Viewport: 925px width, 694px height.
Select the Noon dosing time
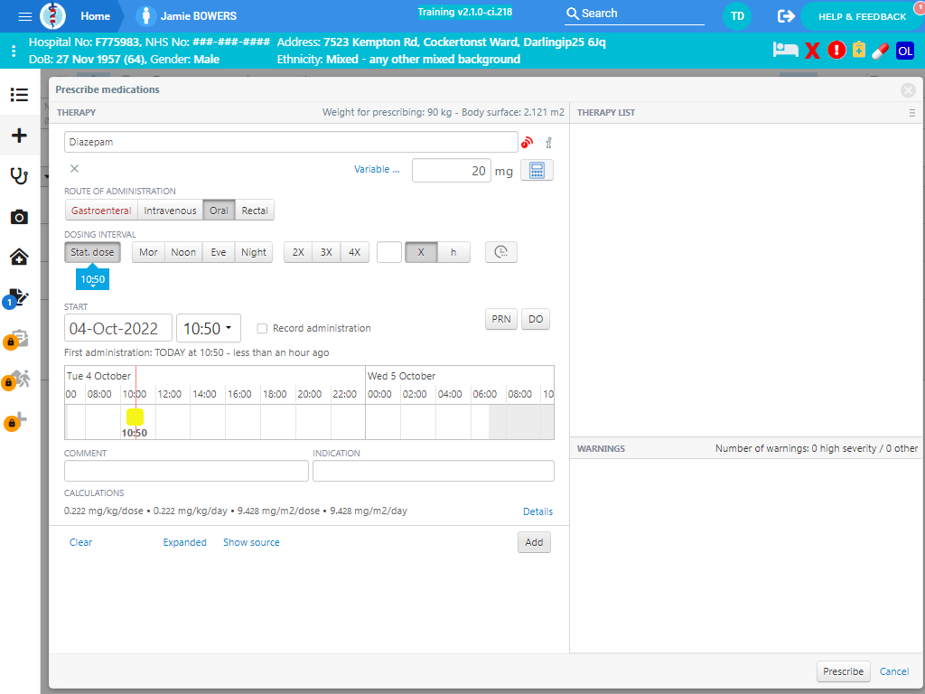[x=183, y=252]
